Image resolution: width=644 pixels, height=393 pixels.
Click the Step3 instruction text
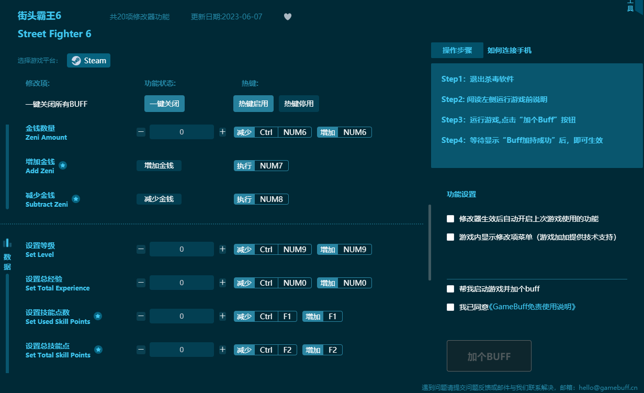tap(509, 120)
